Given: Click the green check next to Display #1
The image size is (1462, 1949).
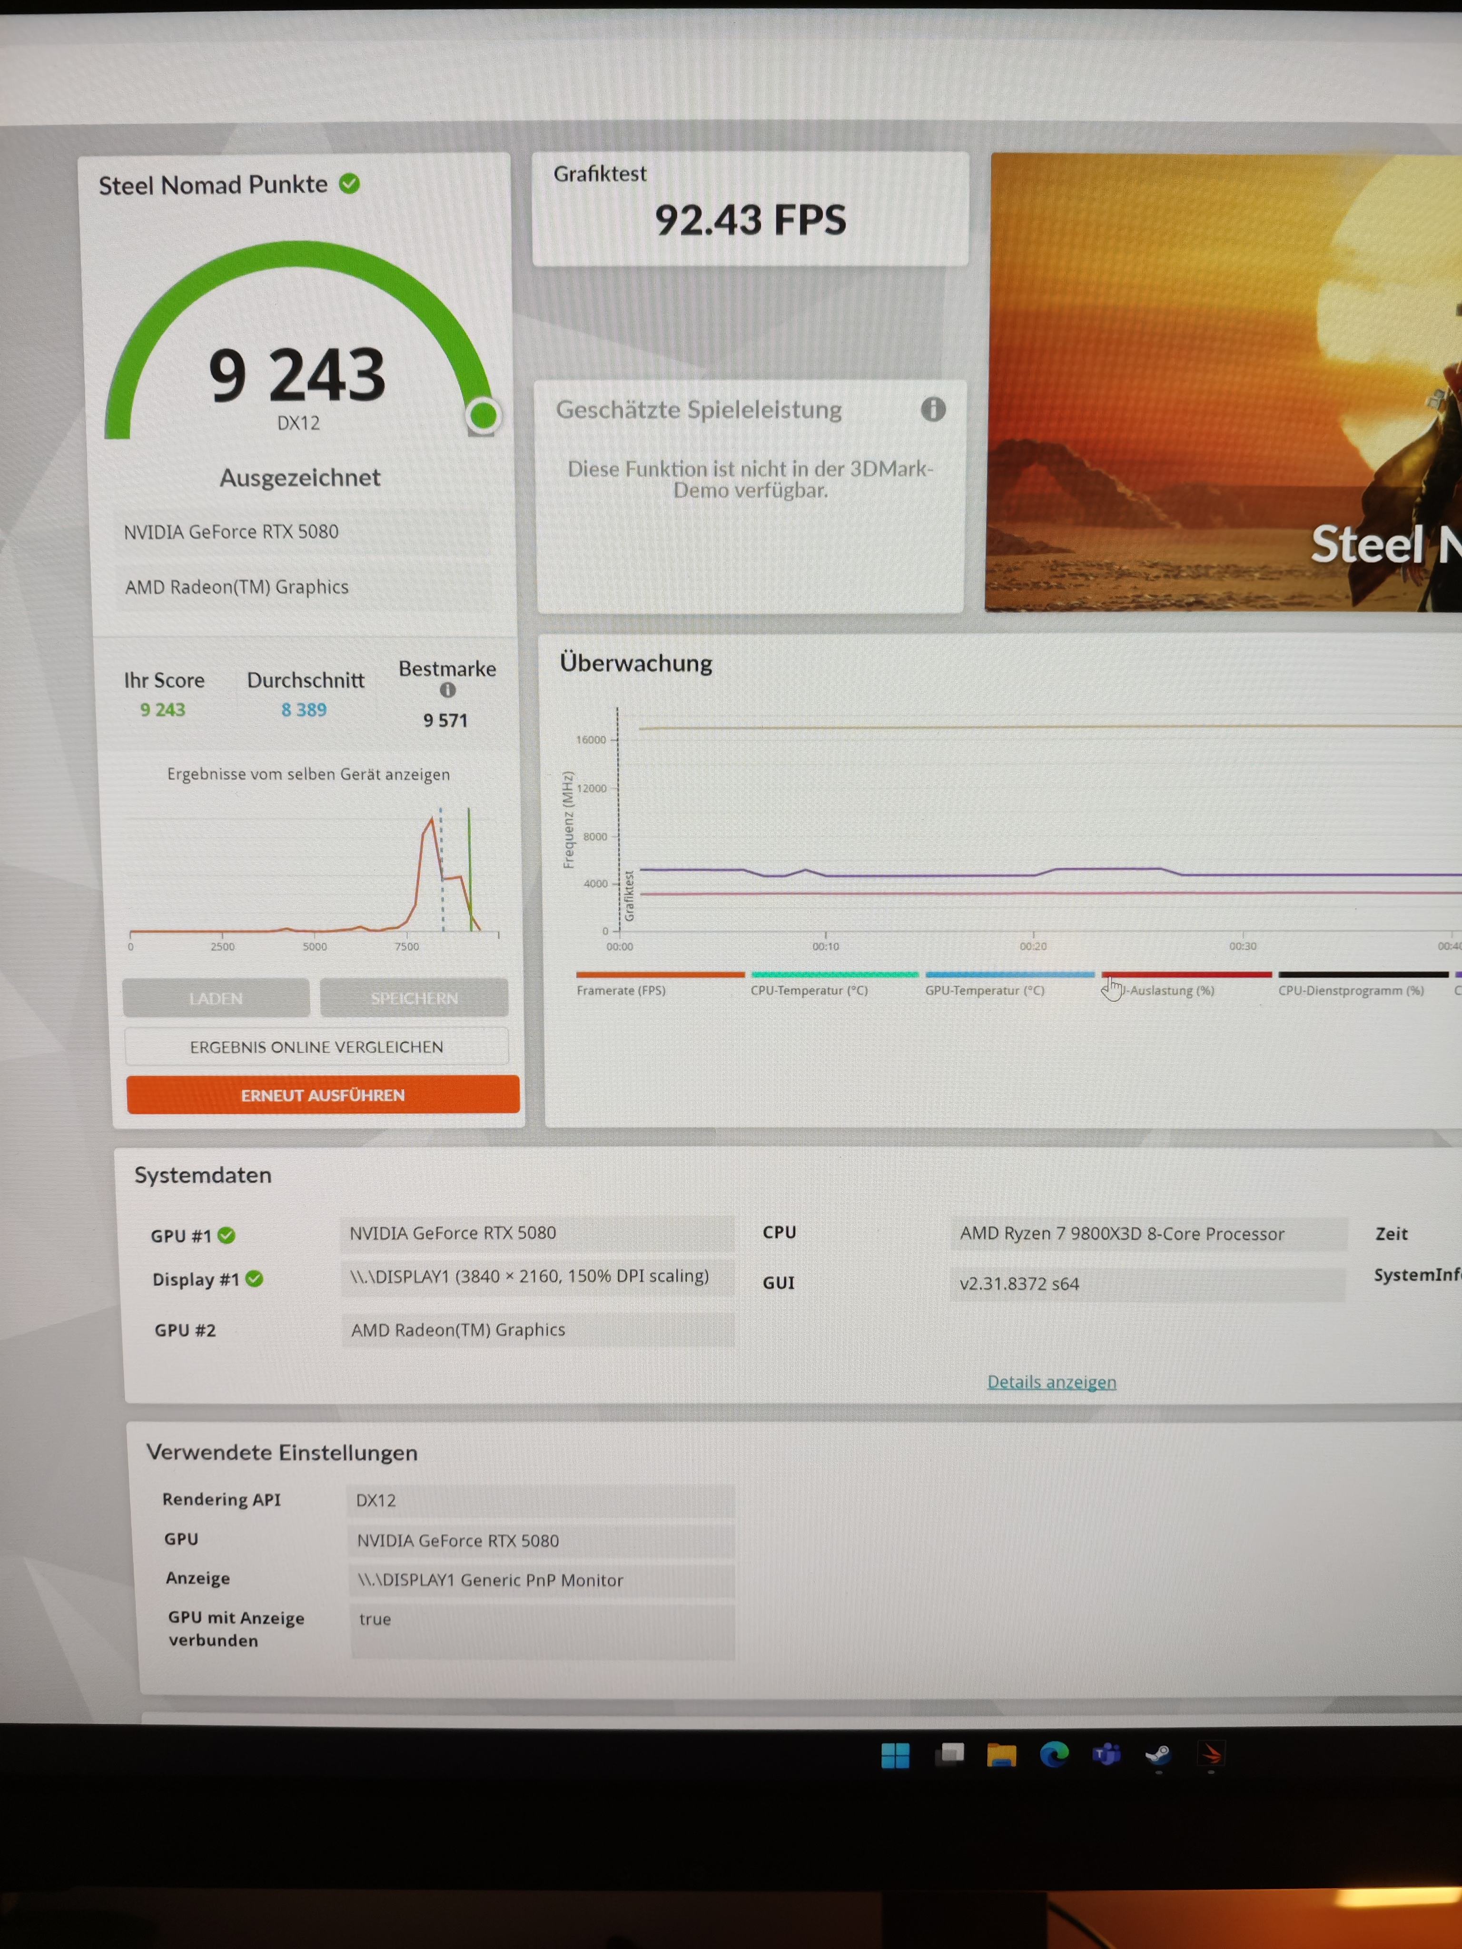Looking at the screenshot, I should pos(255,1279).
